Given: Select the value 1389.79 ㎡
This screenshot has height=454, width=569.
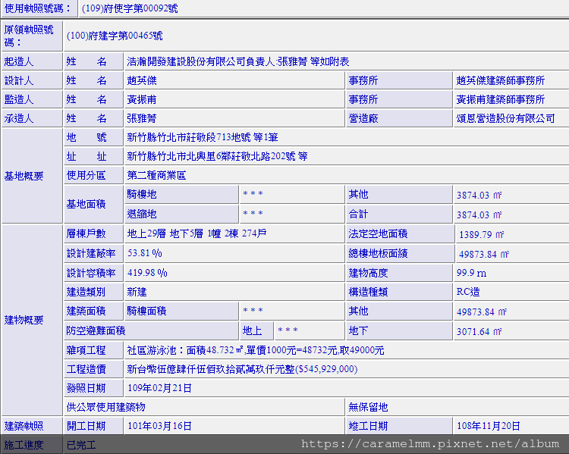Looking at the screenshot, I should tap(482, 234).
